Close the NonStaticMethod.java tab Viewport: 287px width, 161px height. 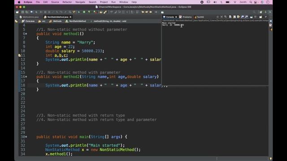coord(70,17)
